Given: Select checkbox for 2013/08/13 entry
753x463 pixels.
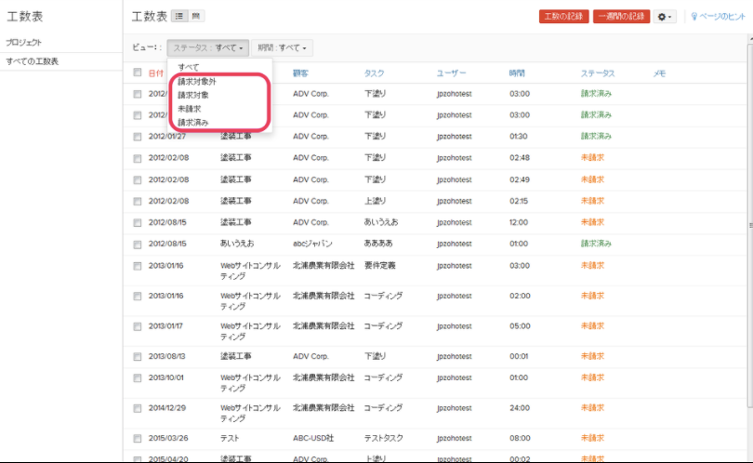Looking at the screenshot, I should tap(138, 355).
